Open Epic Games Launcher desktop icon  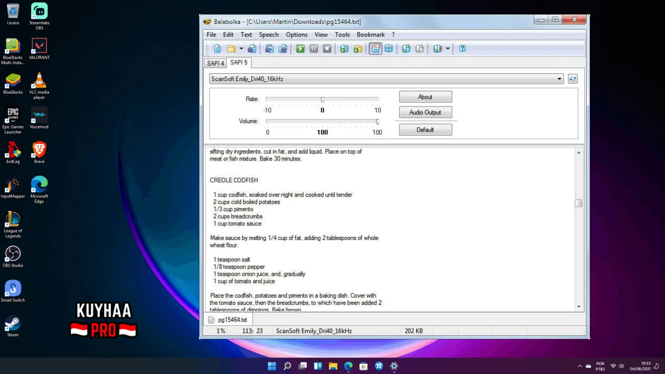[13, 121]
